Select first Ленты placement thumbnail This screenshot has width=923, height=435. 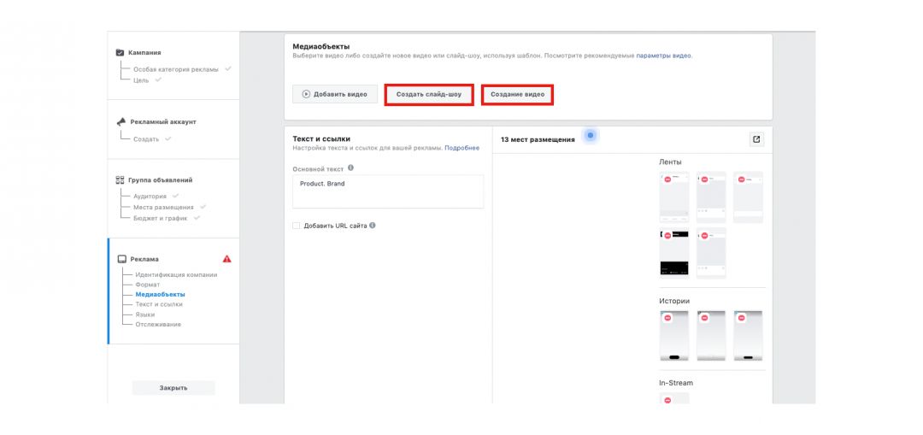[674, 197]
